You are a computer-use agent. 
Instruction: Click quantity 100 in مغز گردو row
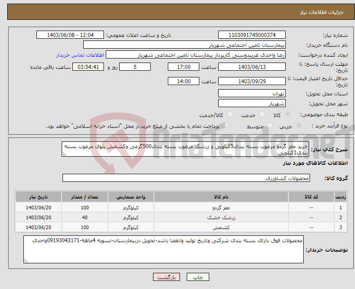pyautogui.click(x=85, y=208)
